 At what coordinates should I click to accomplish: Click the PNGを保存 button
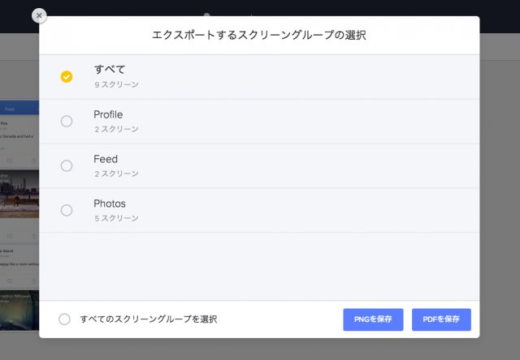pyautogui.click(x=373, y=319)
